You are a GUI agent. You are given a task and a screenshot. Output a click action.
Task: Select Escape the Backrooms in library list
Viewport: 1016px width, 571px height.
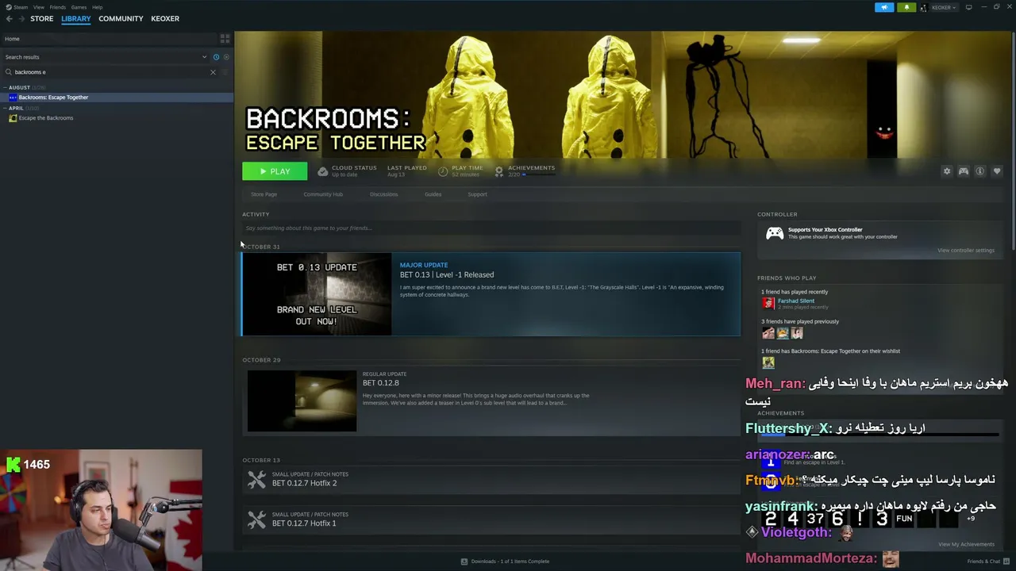click(x=117, y=118)
